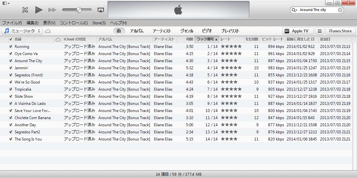Open the コントロール(C) menu

[x=74, y=23]
